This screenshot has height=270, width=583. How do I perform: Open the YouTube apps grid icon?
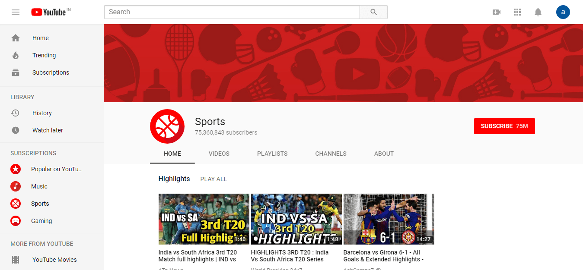[x=517, y=12]
